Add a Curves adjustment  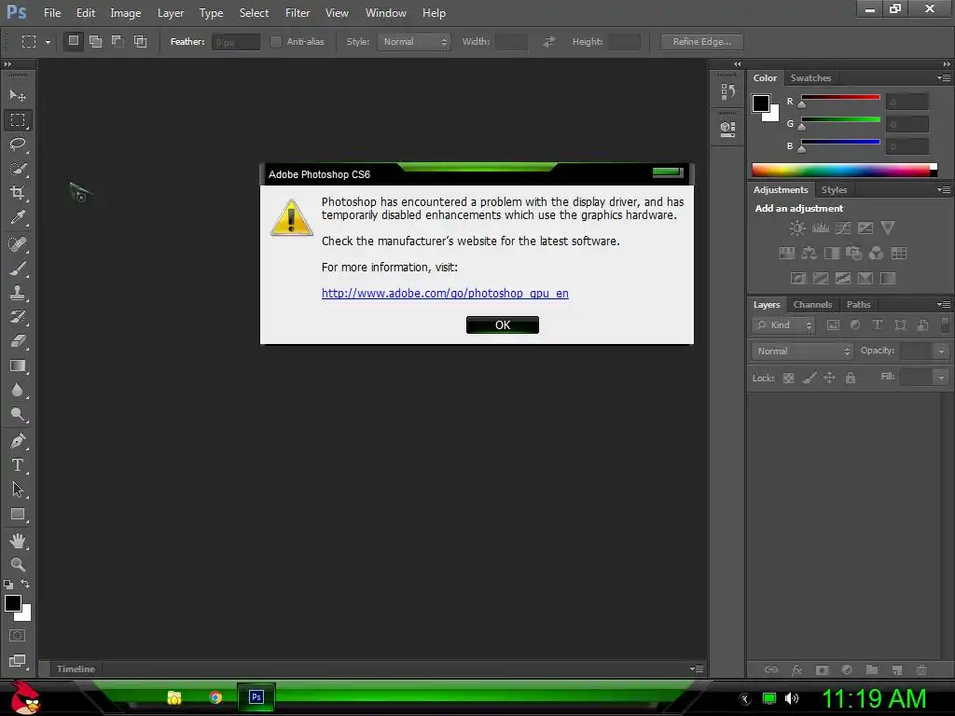point(843,228)
